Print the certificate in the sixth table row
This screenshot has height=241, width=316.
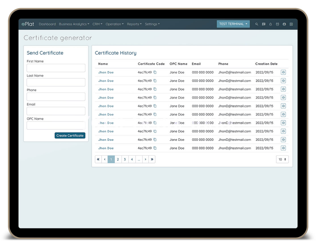[283, 114]
